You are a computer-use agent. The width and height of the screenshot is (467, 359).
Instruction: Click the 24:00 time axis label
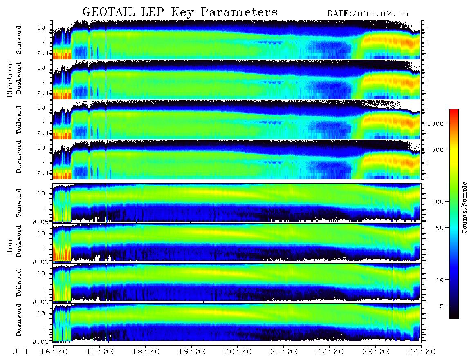[422, 352]
